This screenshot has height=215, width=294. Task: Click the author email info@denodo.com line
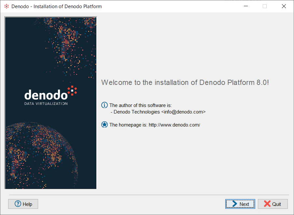(158, 112)
